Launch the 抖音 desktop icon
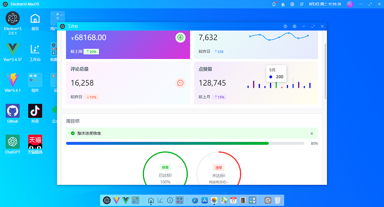 click(x=35, y=111)
